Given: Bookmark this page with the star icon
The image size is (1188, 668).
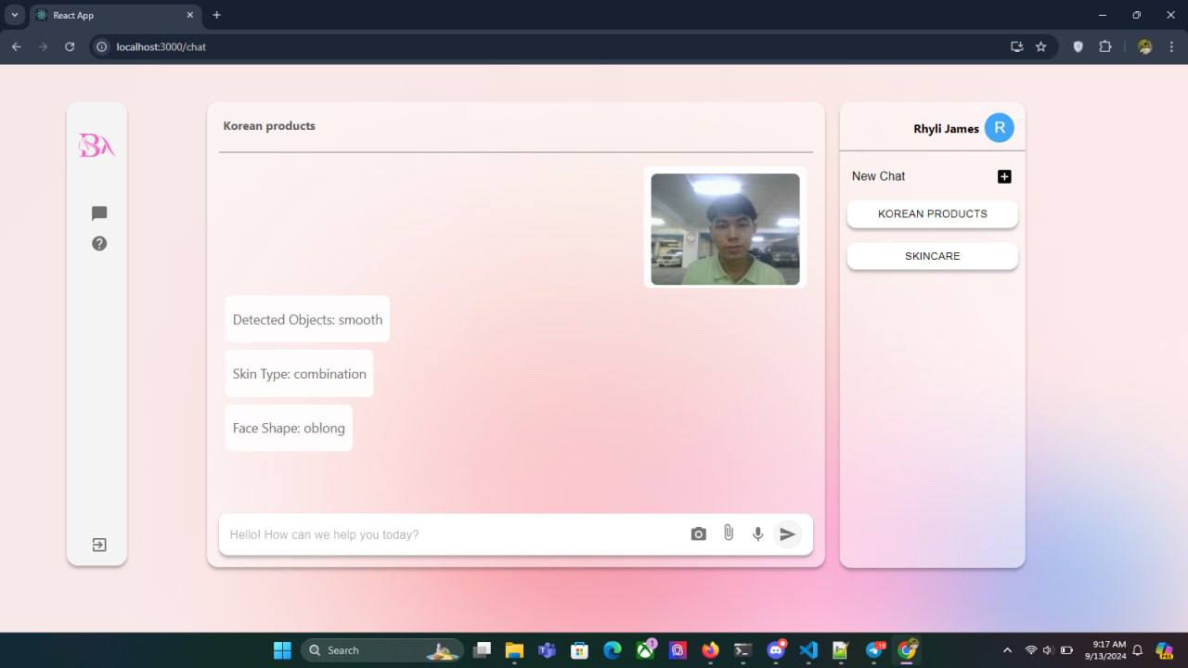Looking at the screenshot, I should click(x=1040, y=46).
